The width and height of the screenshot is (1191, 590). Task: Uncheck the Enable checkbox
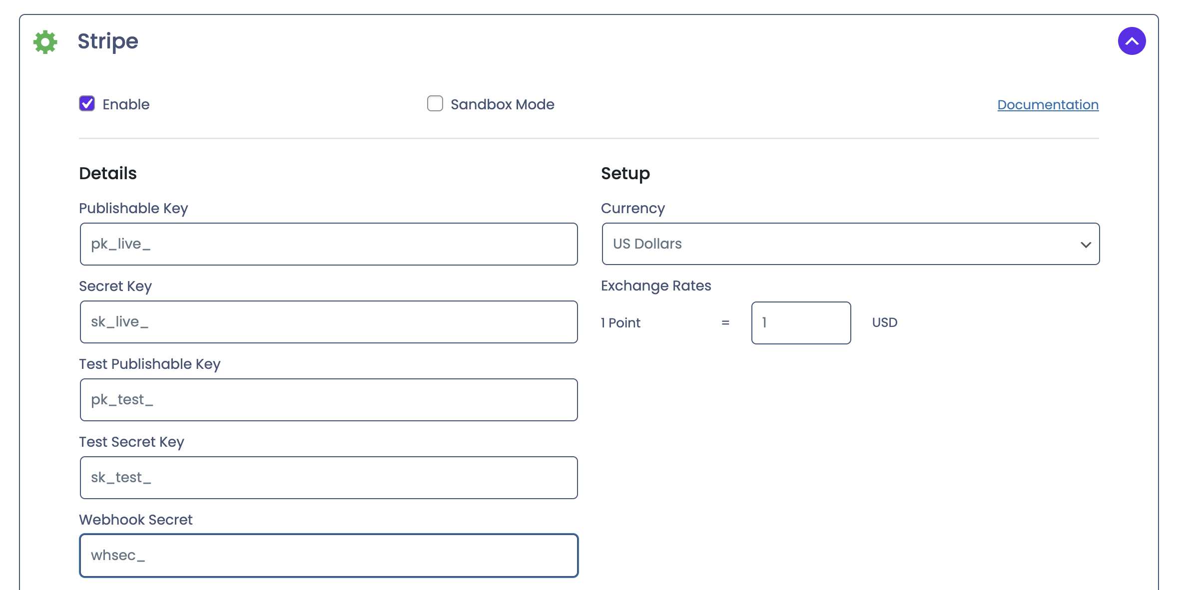pyautogui.click(x=87, y=103)
